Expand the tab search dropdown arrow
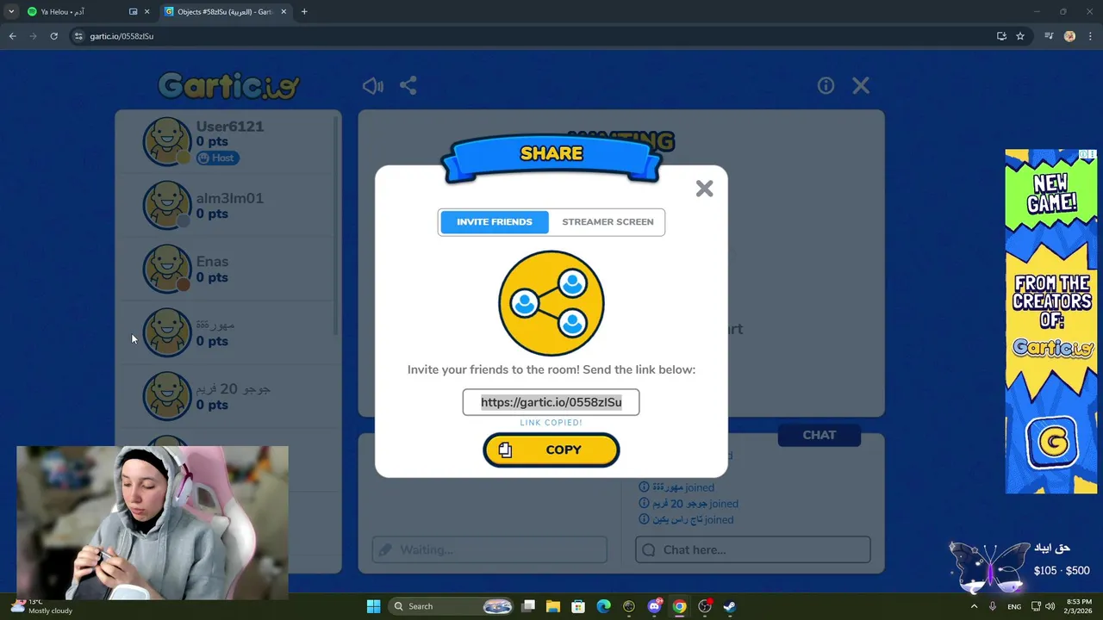The image size is (1103, 620). click(x=11, y=12)
